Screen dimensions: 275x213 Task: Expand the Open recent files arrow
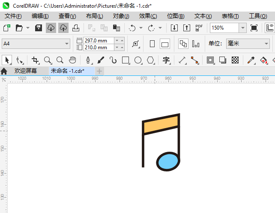coord(28,28)
